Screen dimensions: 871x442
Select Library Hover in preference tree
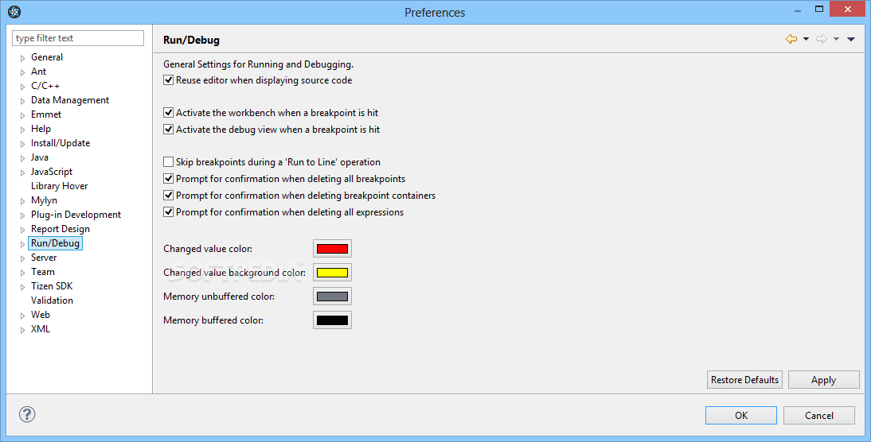60,186
